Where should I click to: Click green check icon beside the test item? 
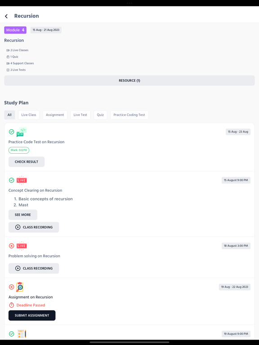(x=11, y=334)
